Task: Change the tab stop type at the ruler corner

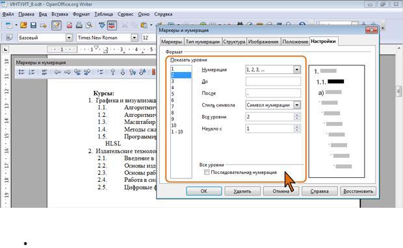Action: [5, 49]
